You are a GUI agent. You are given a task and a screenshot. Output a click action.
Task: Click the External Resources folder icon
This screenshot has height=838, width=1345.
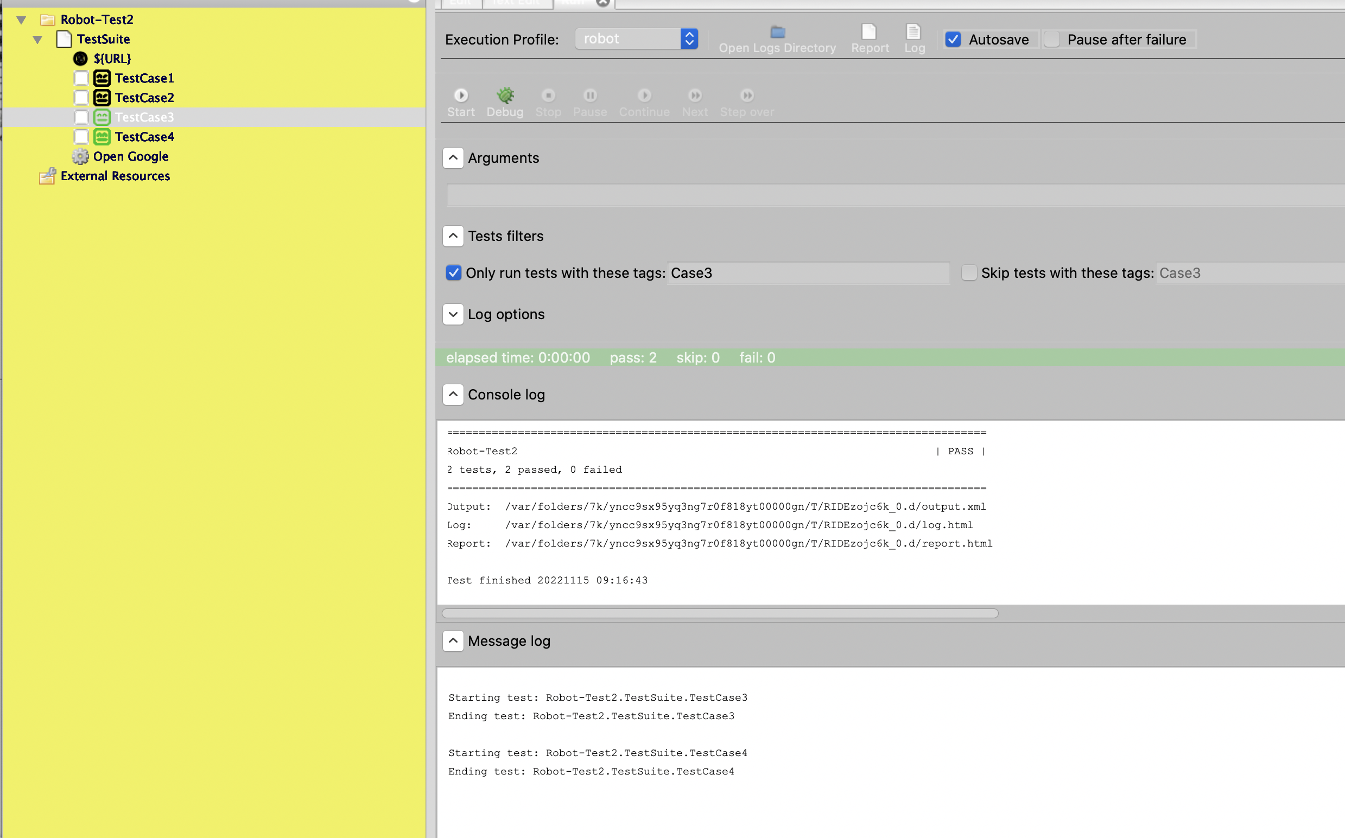(48, 176)
